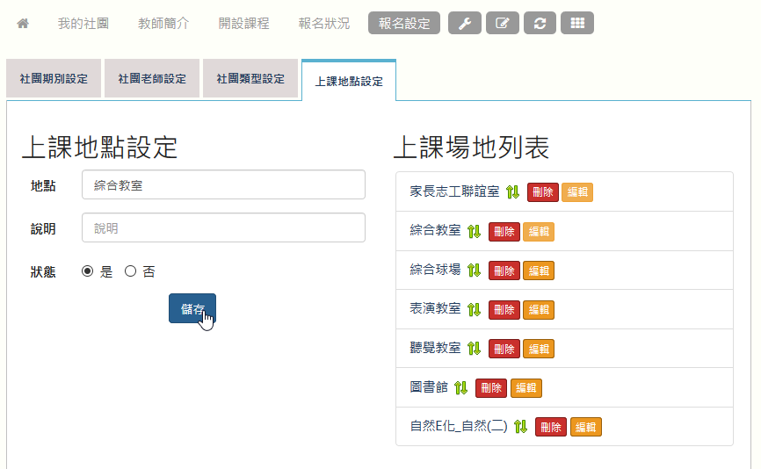Click the pencil edit icon button
Screen dimensions: 761x469
502,24
